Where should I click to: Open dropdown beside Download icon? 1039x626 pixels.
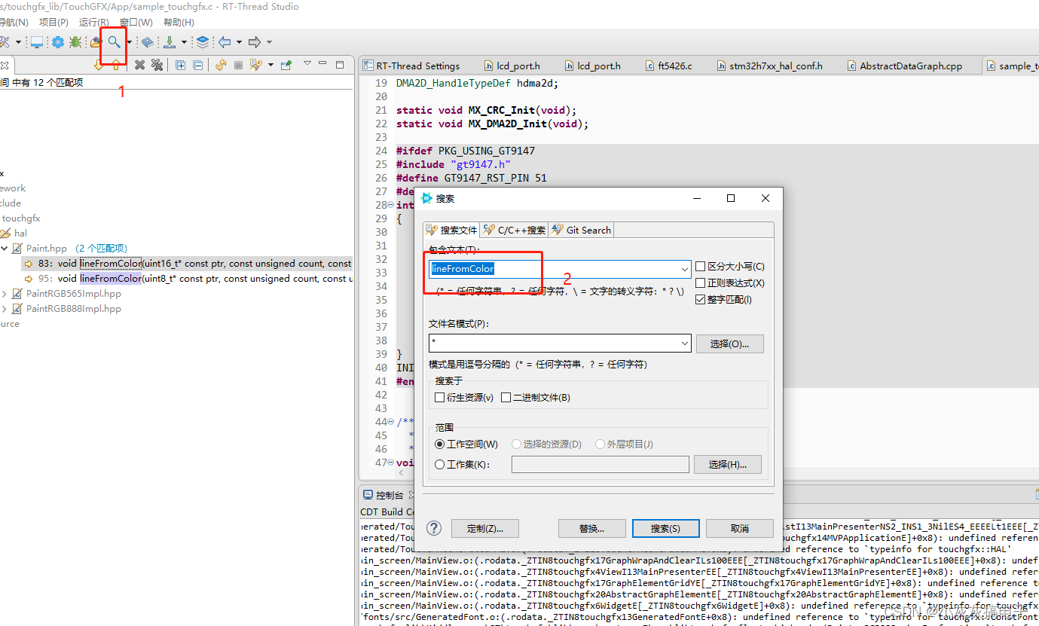[x=185, y=42]
